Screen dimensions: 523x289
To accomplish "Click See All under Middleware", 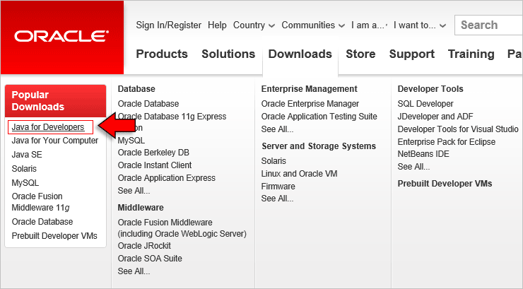I will 134,271.
